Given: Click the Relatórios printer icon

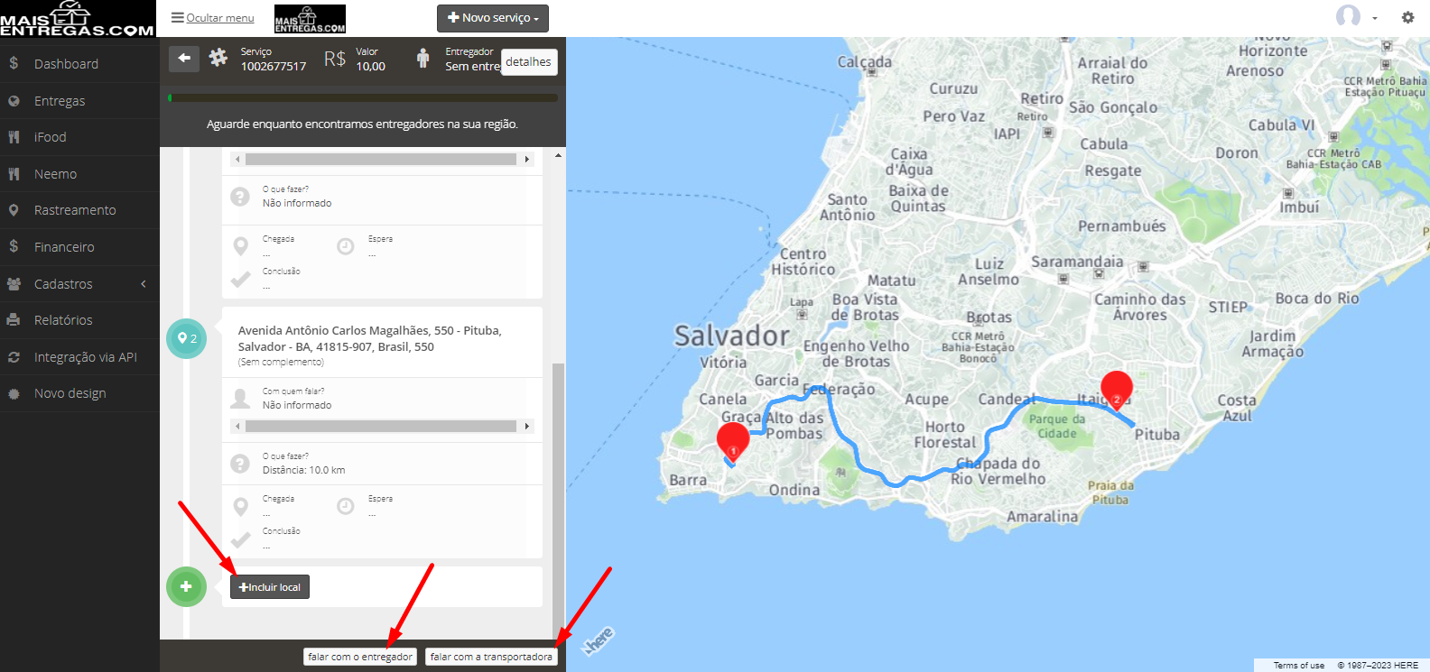Looking at the screenshot, I should point(14,320).
